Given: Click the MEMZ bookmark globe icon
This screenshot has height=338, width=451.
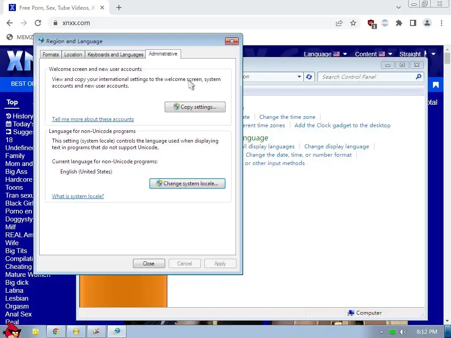Looking at the screenshot, I should [x=10, y=37].
